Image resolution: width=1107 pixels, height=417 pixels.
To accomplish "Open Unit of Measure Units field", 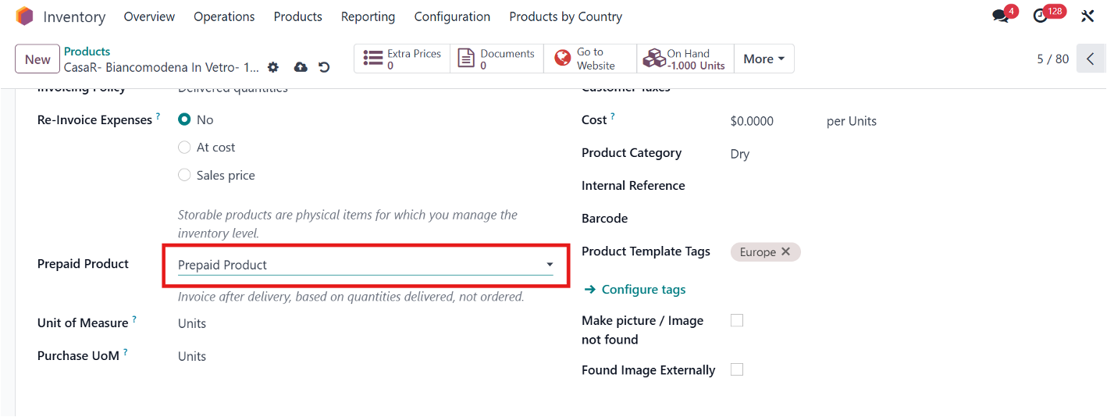I will click(192, 323).
